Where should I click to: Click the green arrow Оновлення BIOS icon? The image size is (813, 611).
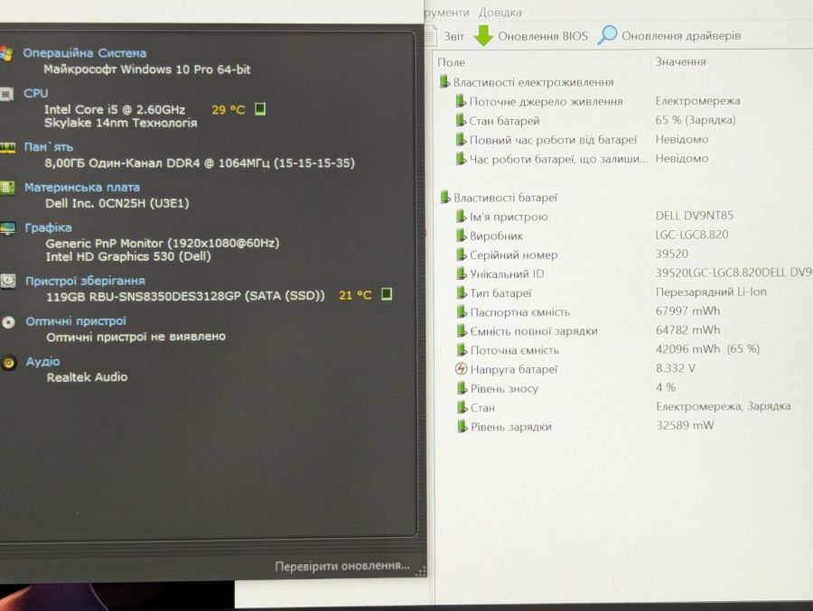[483, 36]
